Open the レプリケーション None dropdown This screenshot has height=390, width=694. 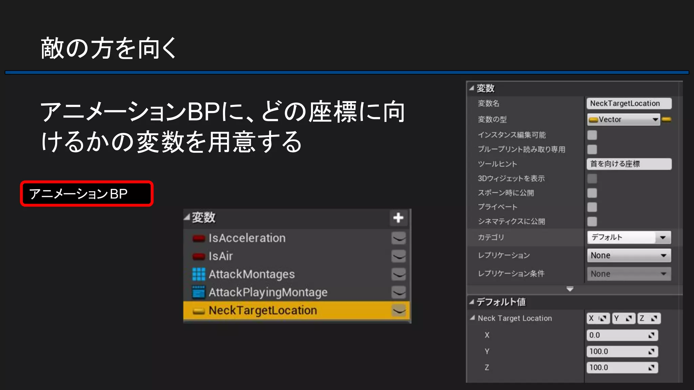coord(629,256)
